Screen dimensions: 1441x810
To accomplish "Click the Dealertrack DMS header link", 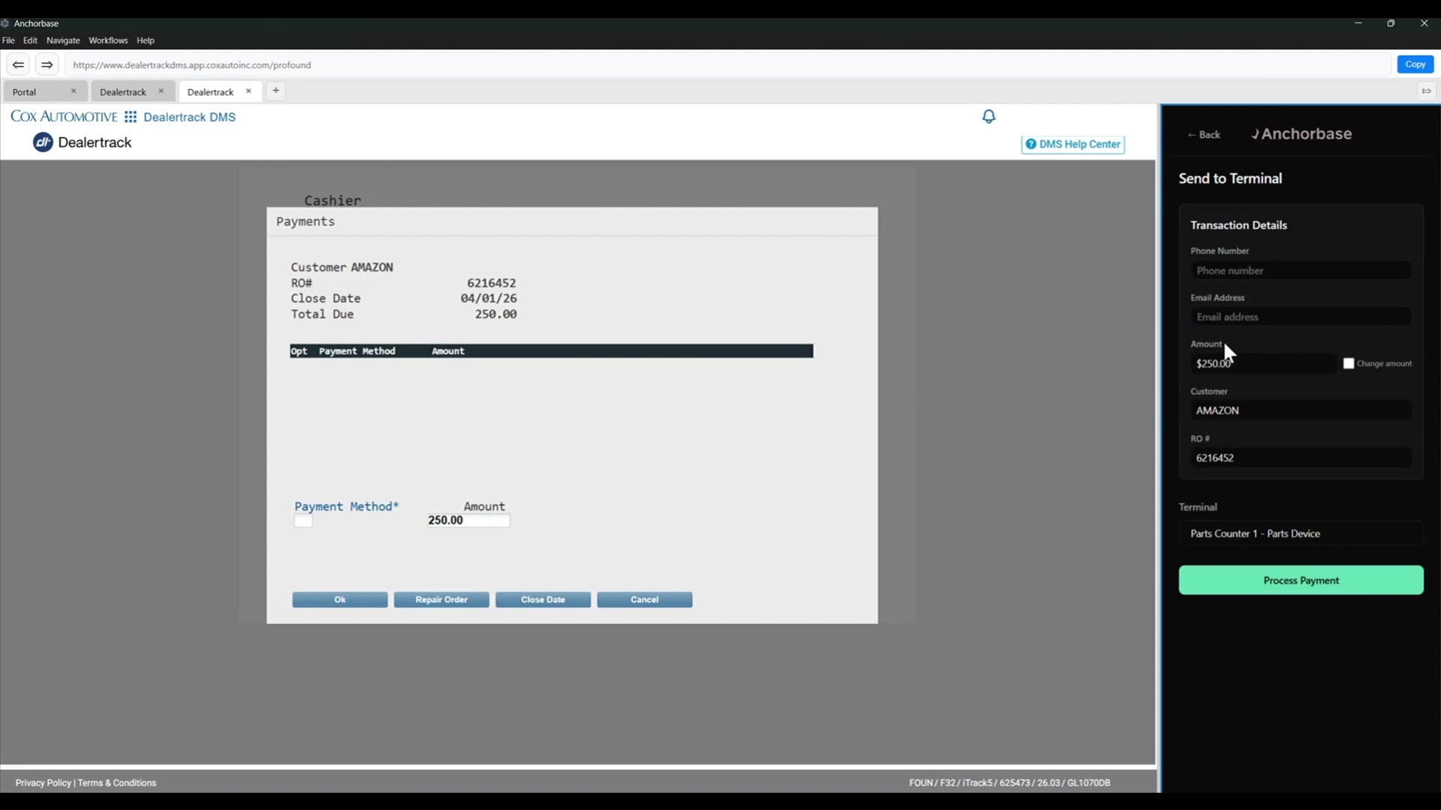I will point(189,117).
